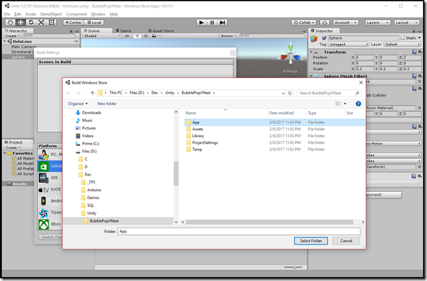Go up one folder level
Screen dimensions: 427x281
click(x=92, y=93)
